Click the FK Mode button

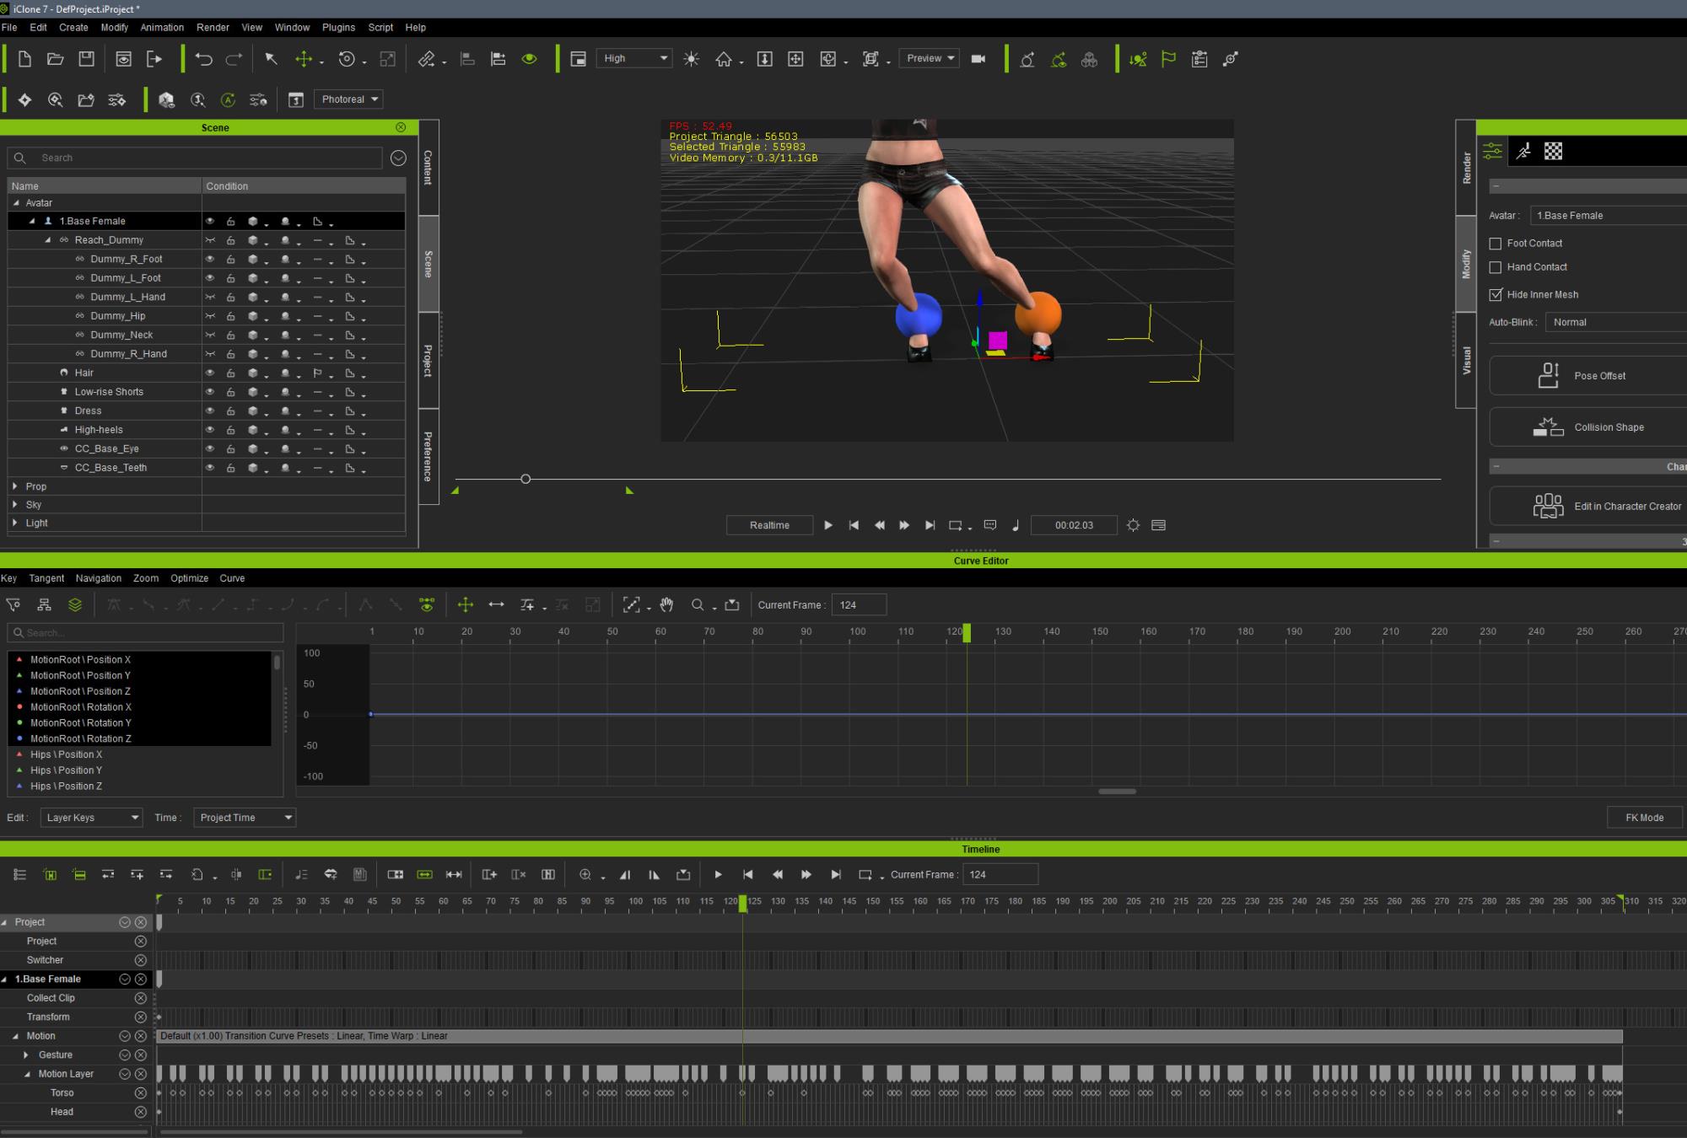point(1645,818)
